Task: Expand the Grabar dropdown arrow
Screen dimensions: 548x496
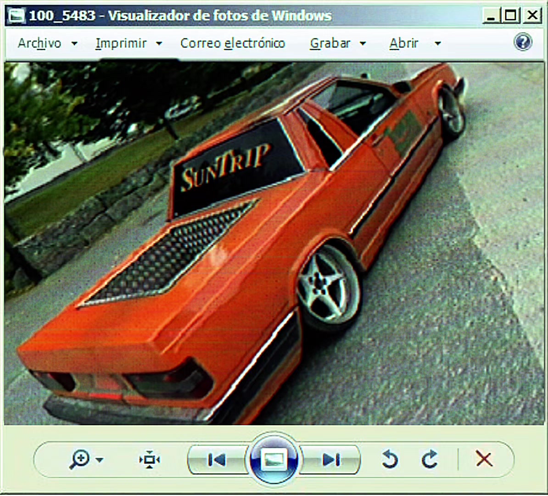Action: tap(363, 44)
